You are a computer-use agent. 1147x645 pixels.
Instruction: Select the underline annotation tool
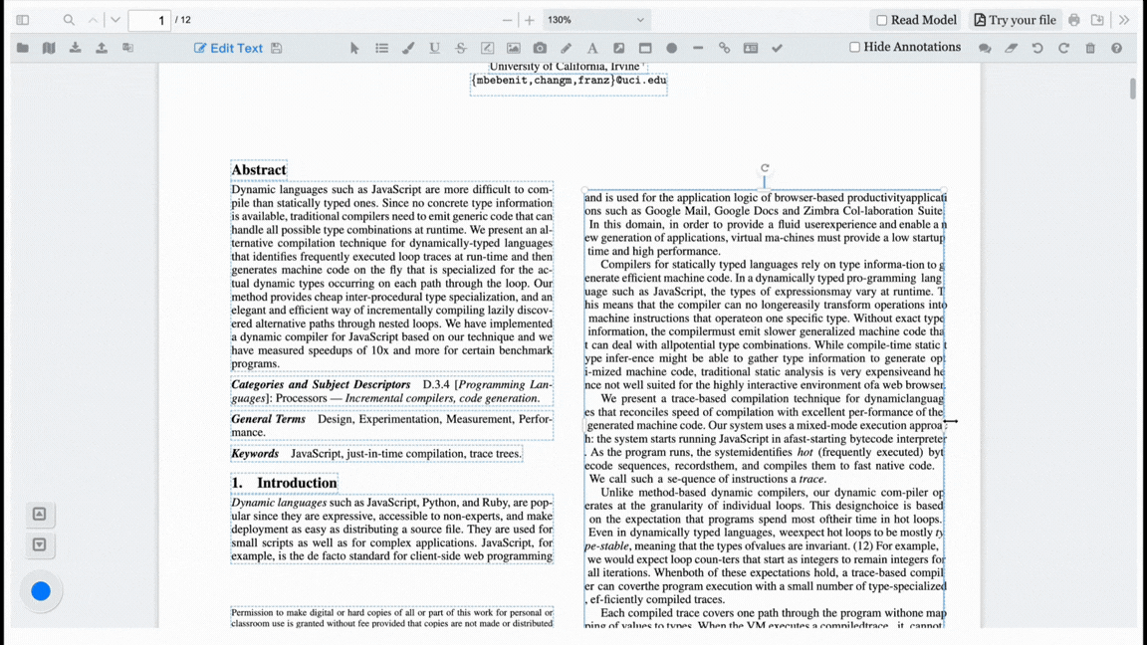tap(434, 48)
